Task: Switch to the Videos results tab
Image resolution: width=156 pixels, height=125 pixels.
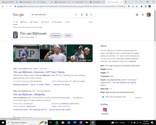Action: click(45, 22)
